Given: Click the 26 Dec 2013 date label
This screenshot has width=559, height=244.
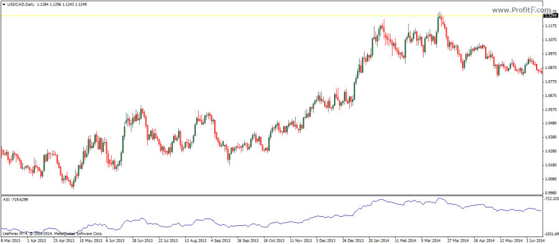Looking at the screenshot, I should click(353, 240).
